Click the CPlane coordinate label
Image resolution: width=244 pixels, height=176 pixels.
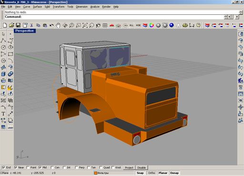[x=5, y=173]
